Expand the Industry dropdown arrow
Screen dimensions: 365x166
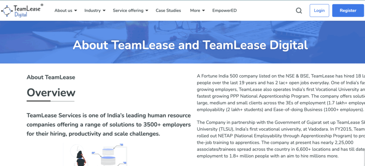104,11
